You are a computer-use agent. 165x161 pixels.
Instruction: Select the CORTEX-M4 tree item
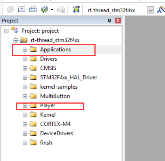[55, 124]
